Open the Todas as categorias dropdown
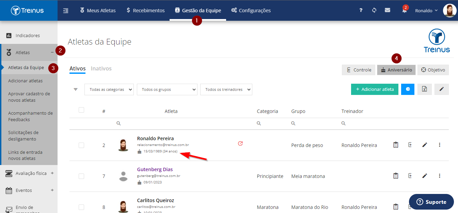The height and width of the screenshot is (213, 458). pos(109,89)
